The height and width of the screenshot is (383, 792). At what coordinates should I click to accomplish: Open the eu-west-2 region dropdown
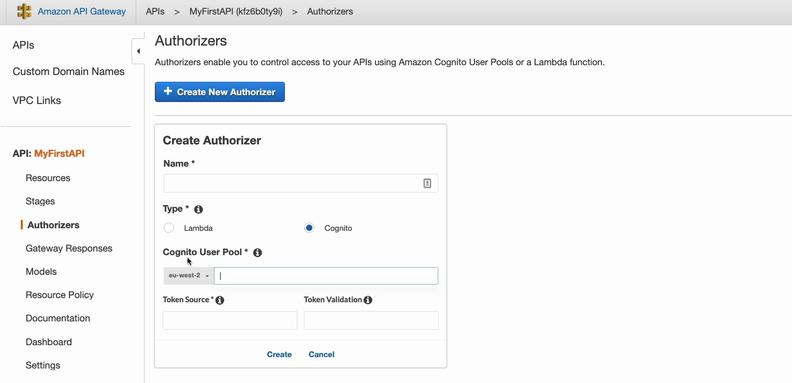click(x=189, y=276)
